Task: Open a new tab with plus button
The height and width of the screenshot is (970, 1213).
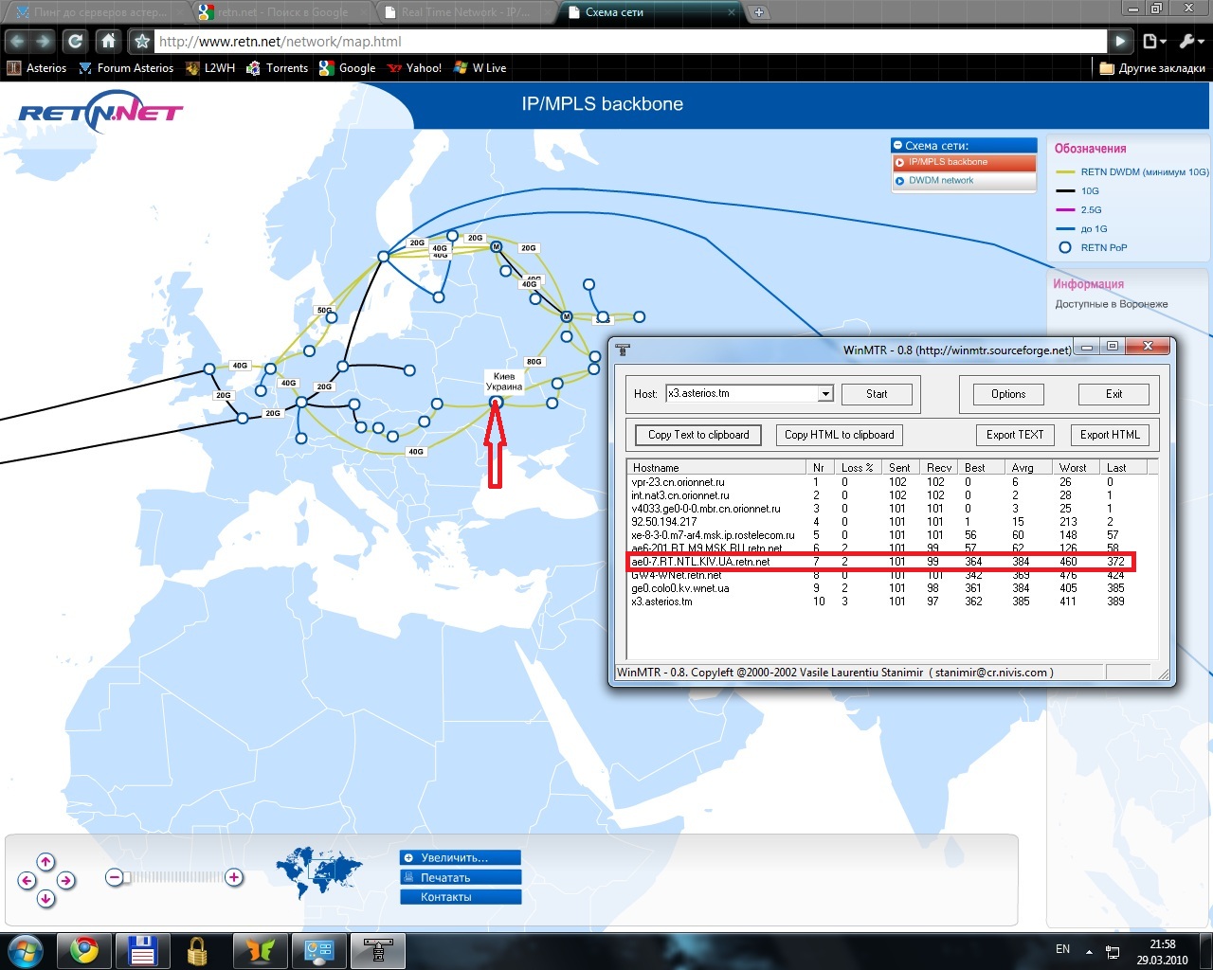Action: pyautogui.click(x=759, y=12)
